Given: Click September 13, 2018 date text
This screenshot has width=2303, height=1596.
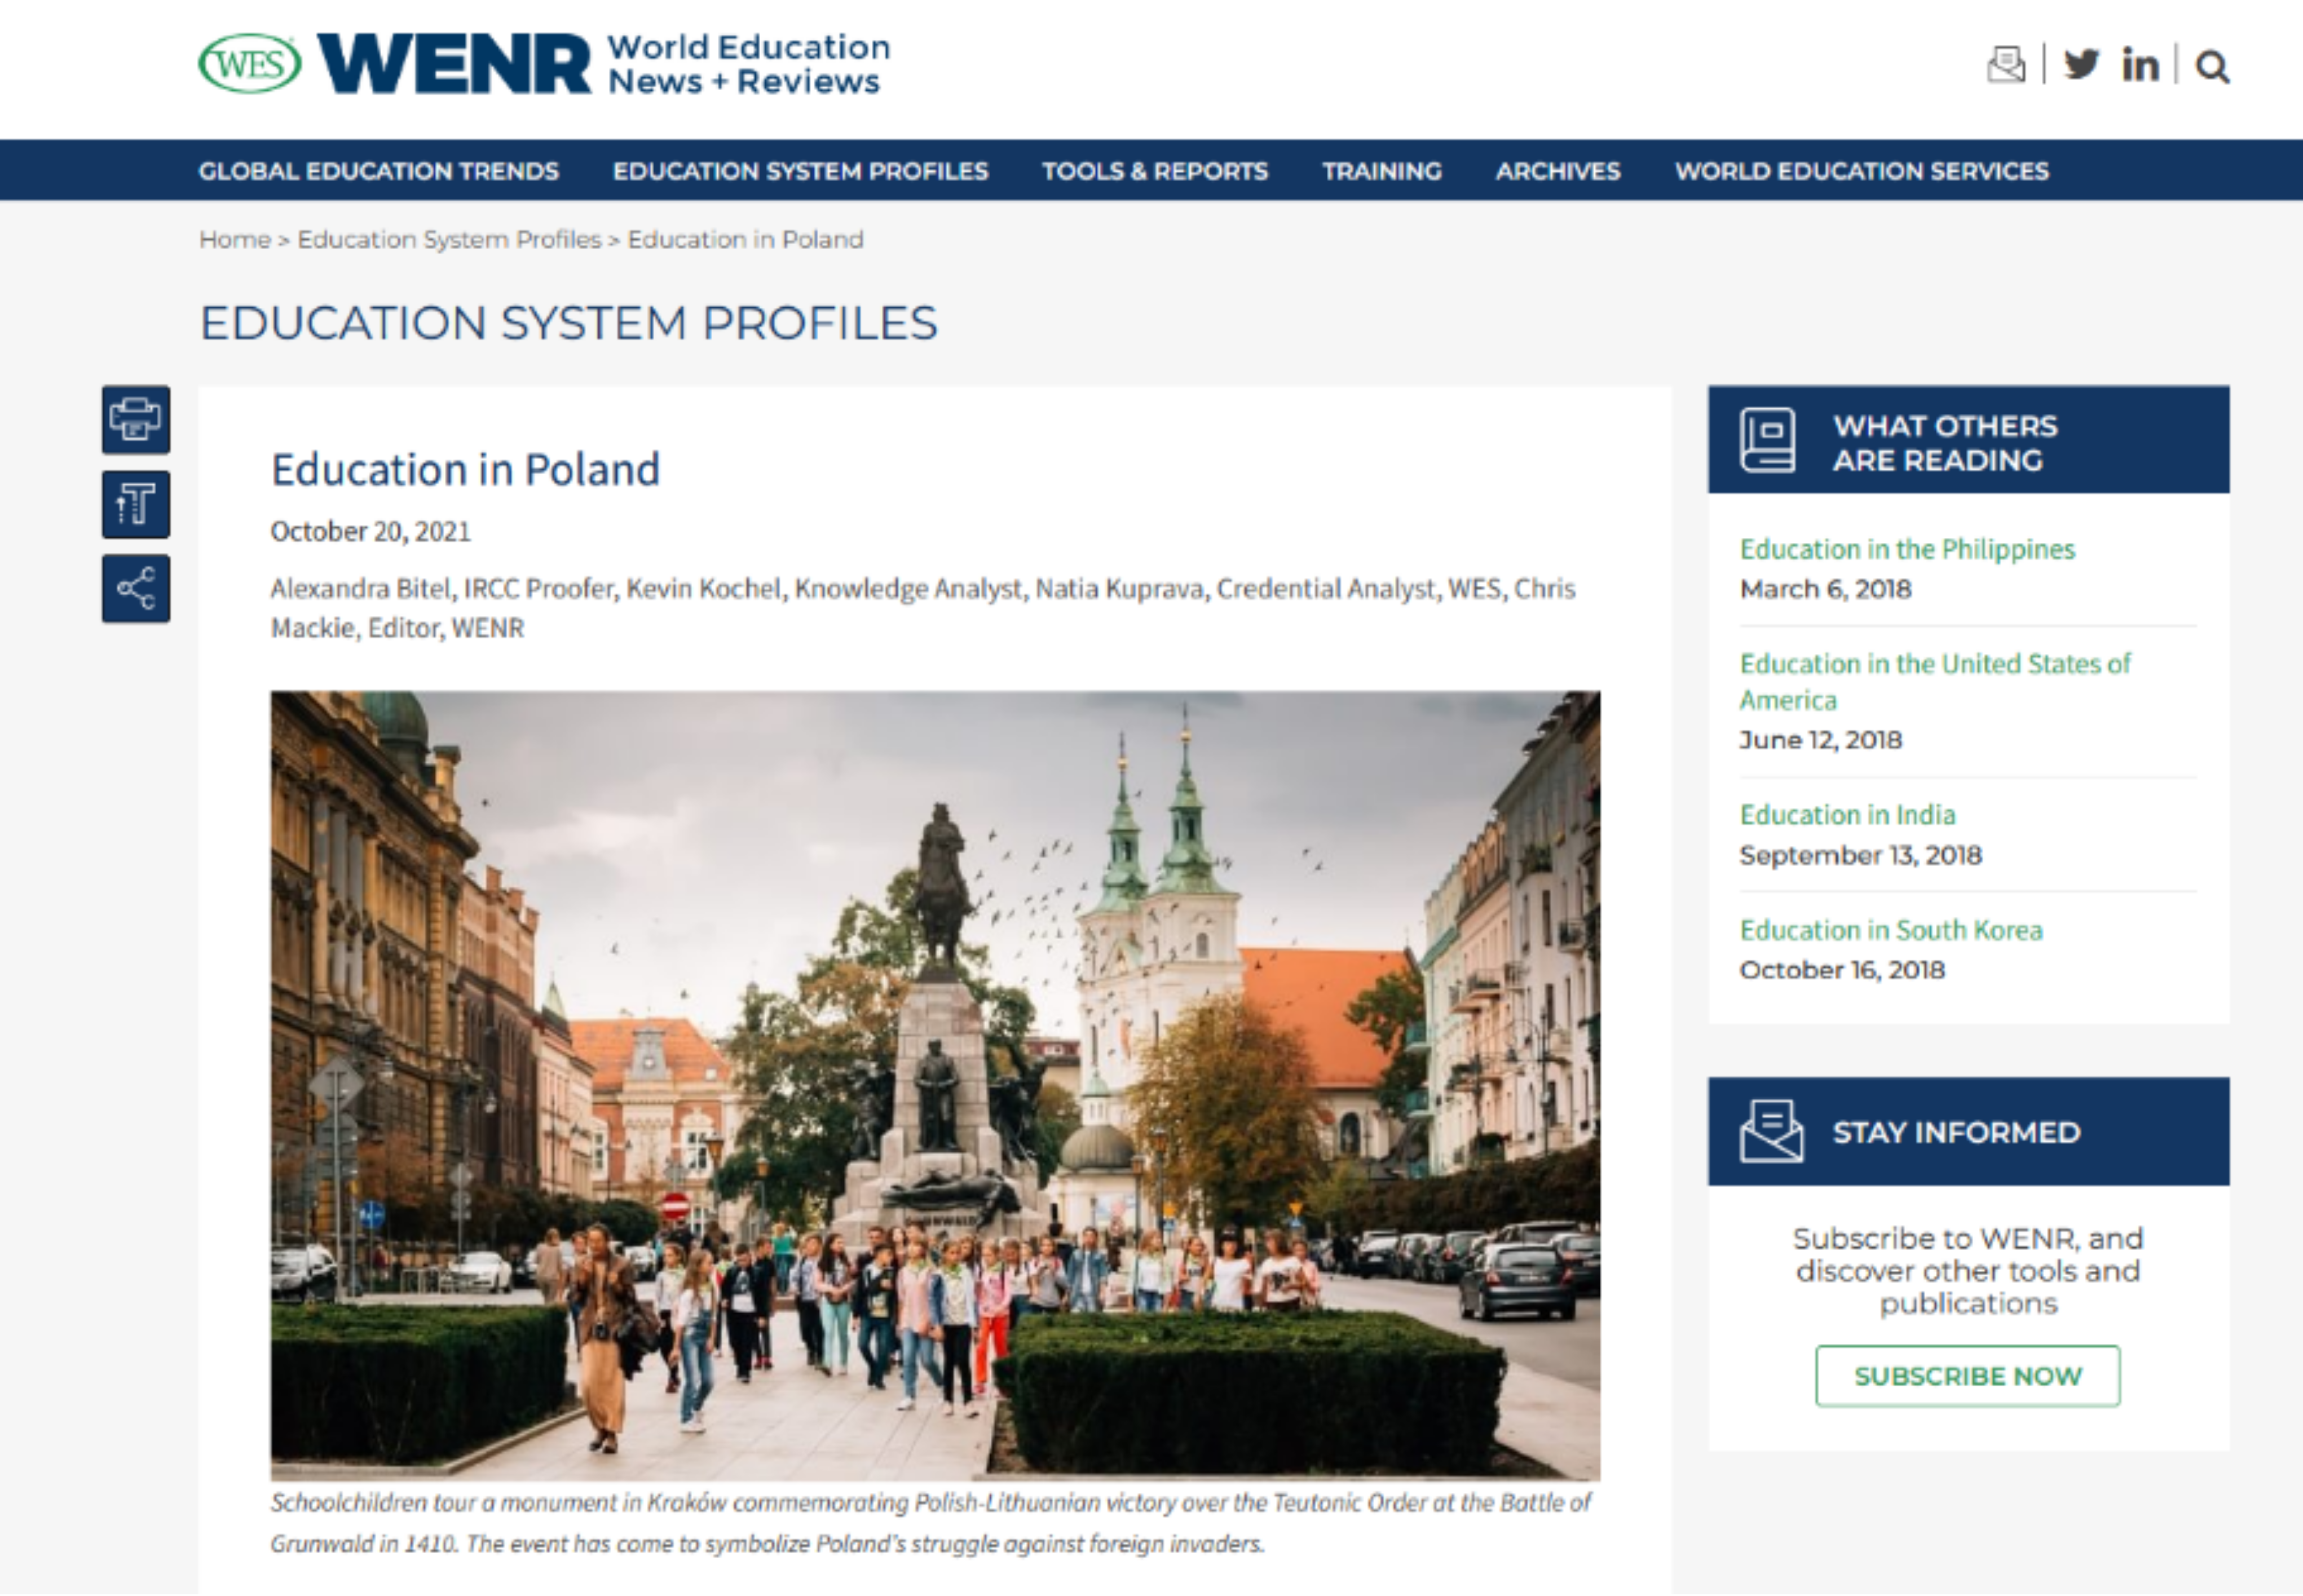Looking at the screenshot, I should pyautogui.click(x=1860, y=855).
